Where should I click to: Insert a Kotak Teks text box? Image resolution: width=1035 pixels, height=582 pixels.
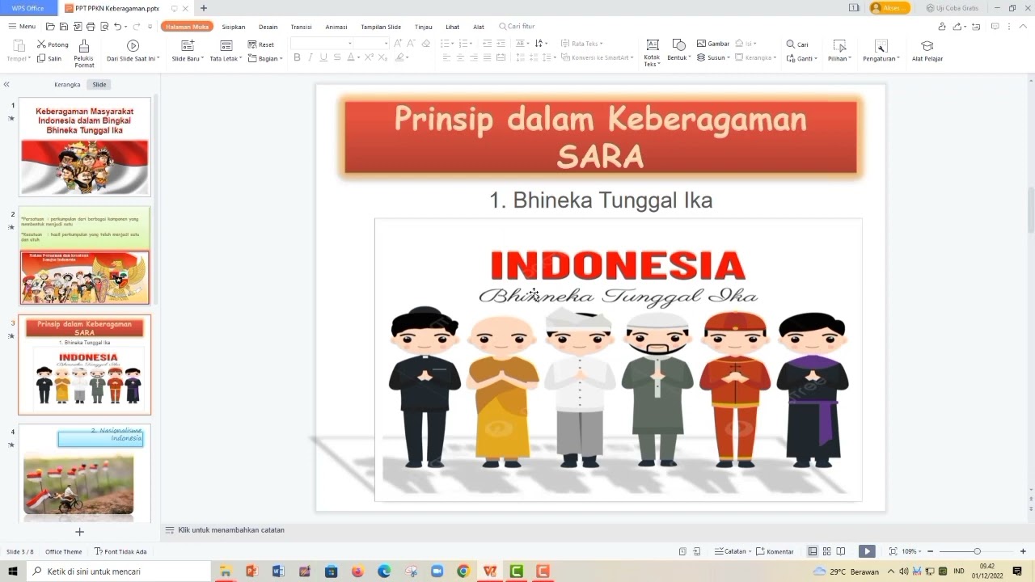tap(652, 53)
